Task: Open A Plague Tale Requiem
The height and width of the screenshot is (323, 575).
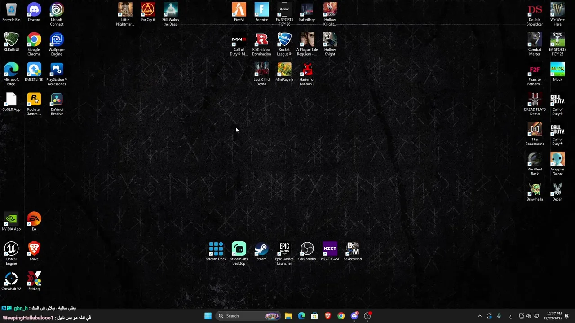Action: pyautogui.click(x=307, y=44)
